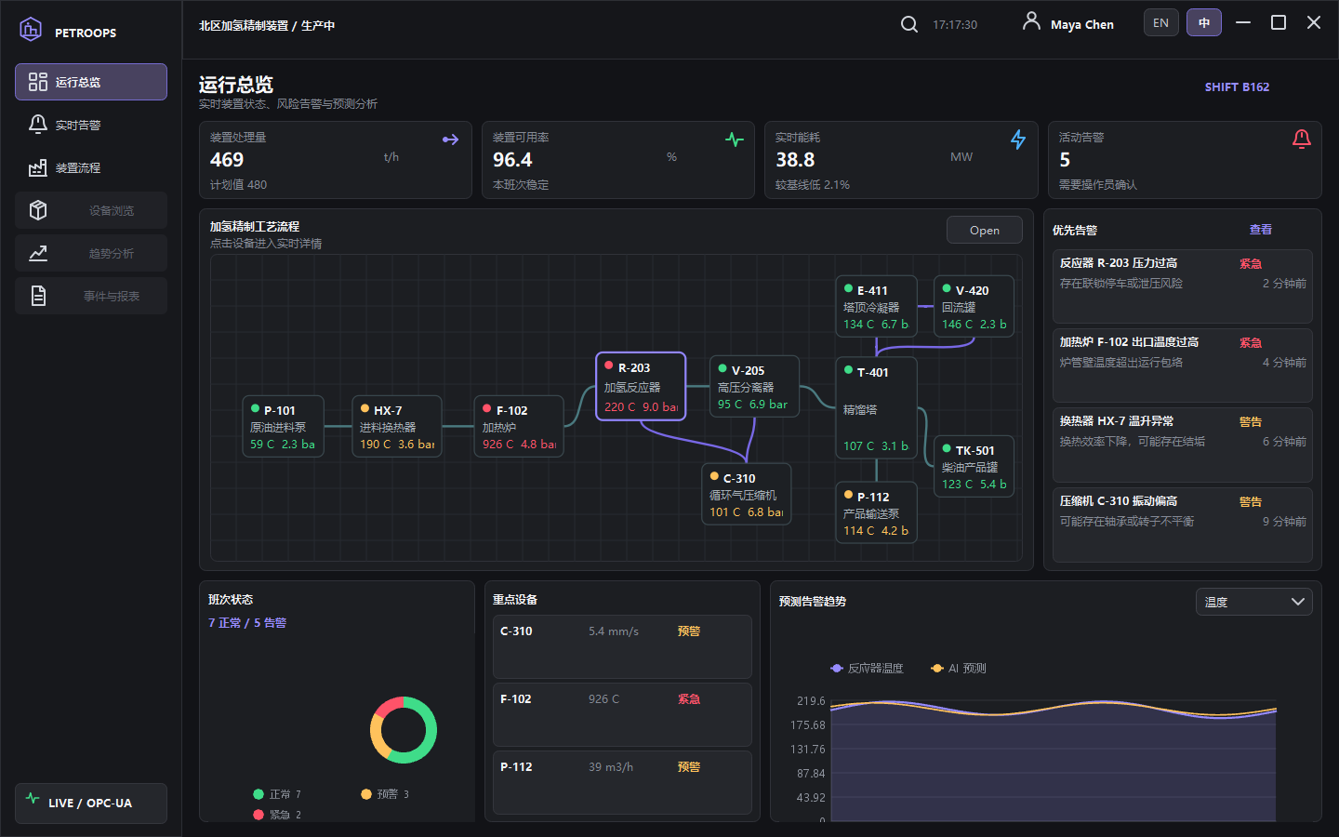Open 装置流程 factory icon item
The image size is (1339, 837).
[38, 167]
